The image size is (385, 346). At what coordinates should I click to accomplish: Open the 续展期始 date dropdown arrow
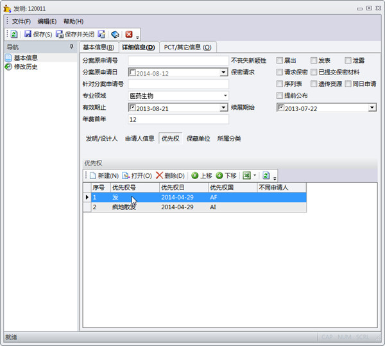pos(372,107)
